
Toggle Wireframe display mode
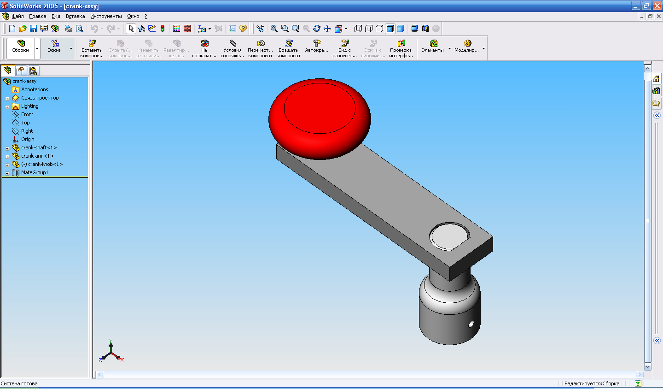358,29
